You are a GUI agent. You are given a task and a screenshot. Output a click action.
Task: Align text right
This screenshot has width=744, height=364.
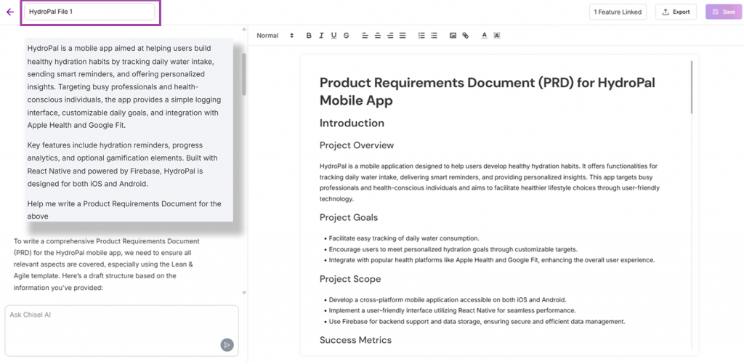click(x=390, y=36)
